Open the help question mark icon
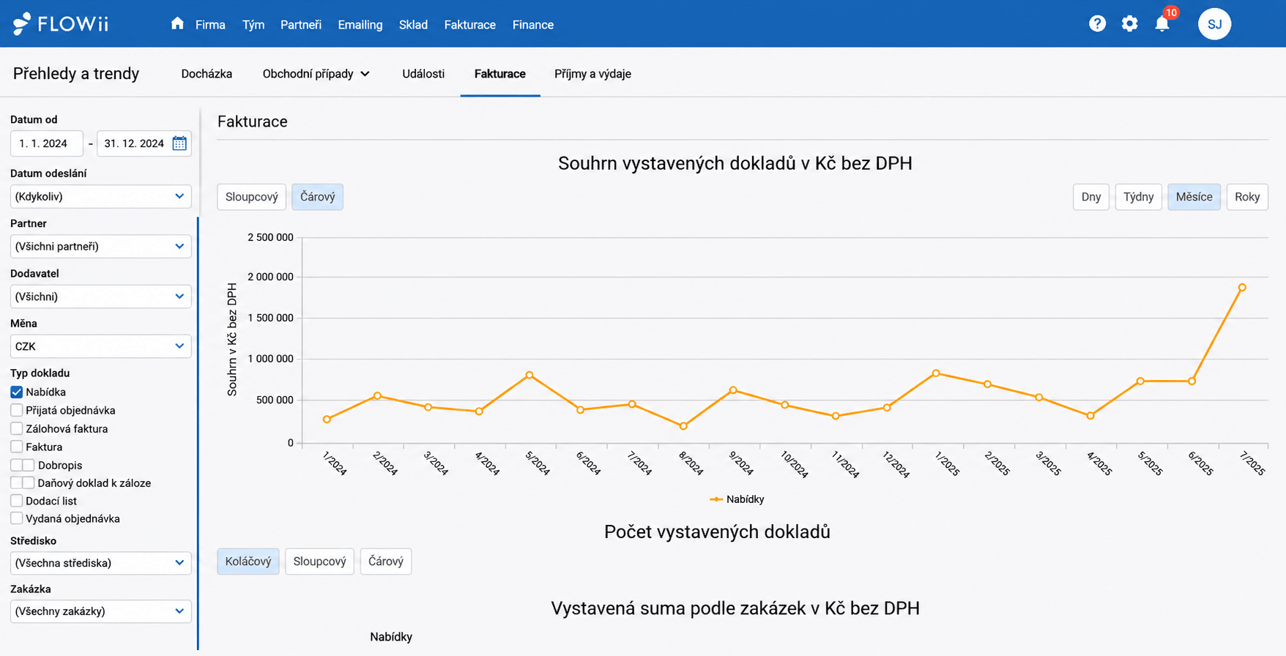The width and height of the screenshot is (1286, 656). [1097, 23]
